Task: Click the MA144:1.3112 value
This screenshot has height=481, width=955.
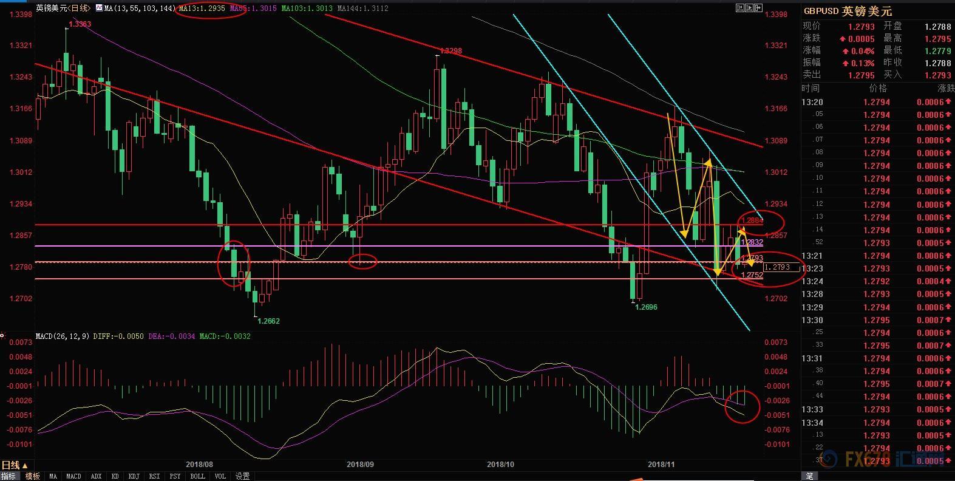Action: [x=362, y=9]
